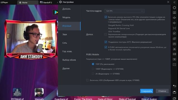
Task: Open World of Warships app icon
Action: click(17, 92)
